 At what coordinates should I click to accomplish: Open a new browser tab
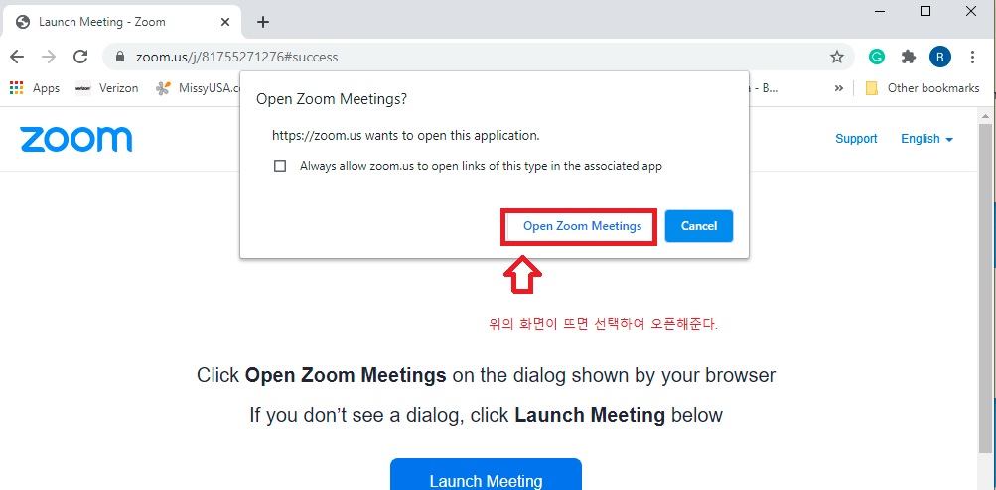coord(263,22)
